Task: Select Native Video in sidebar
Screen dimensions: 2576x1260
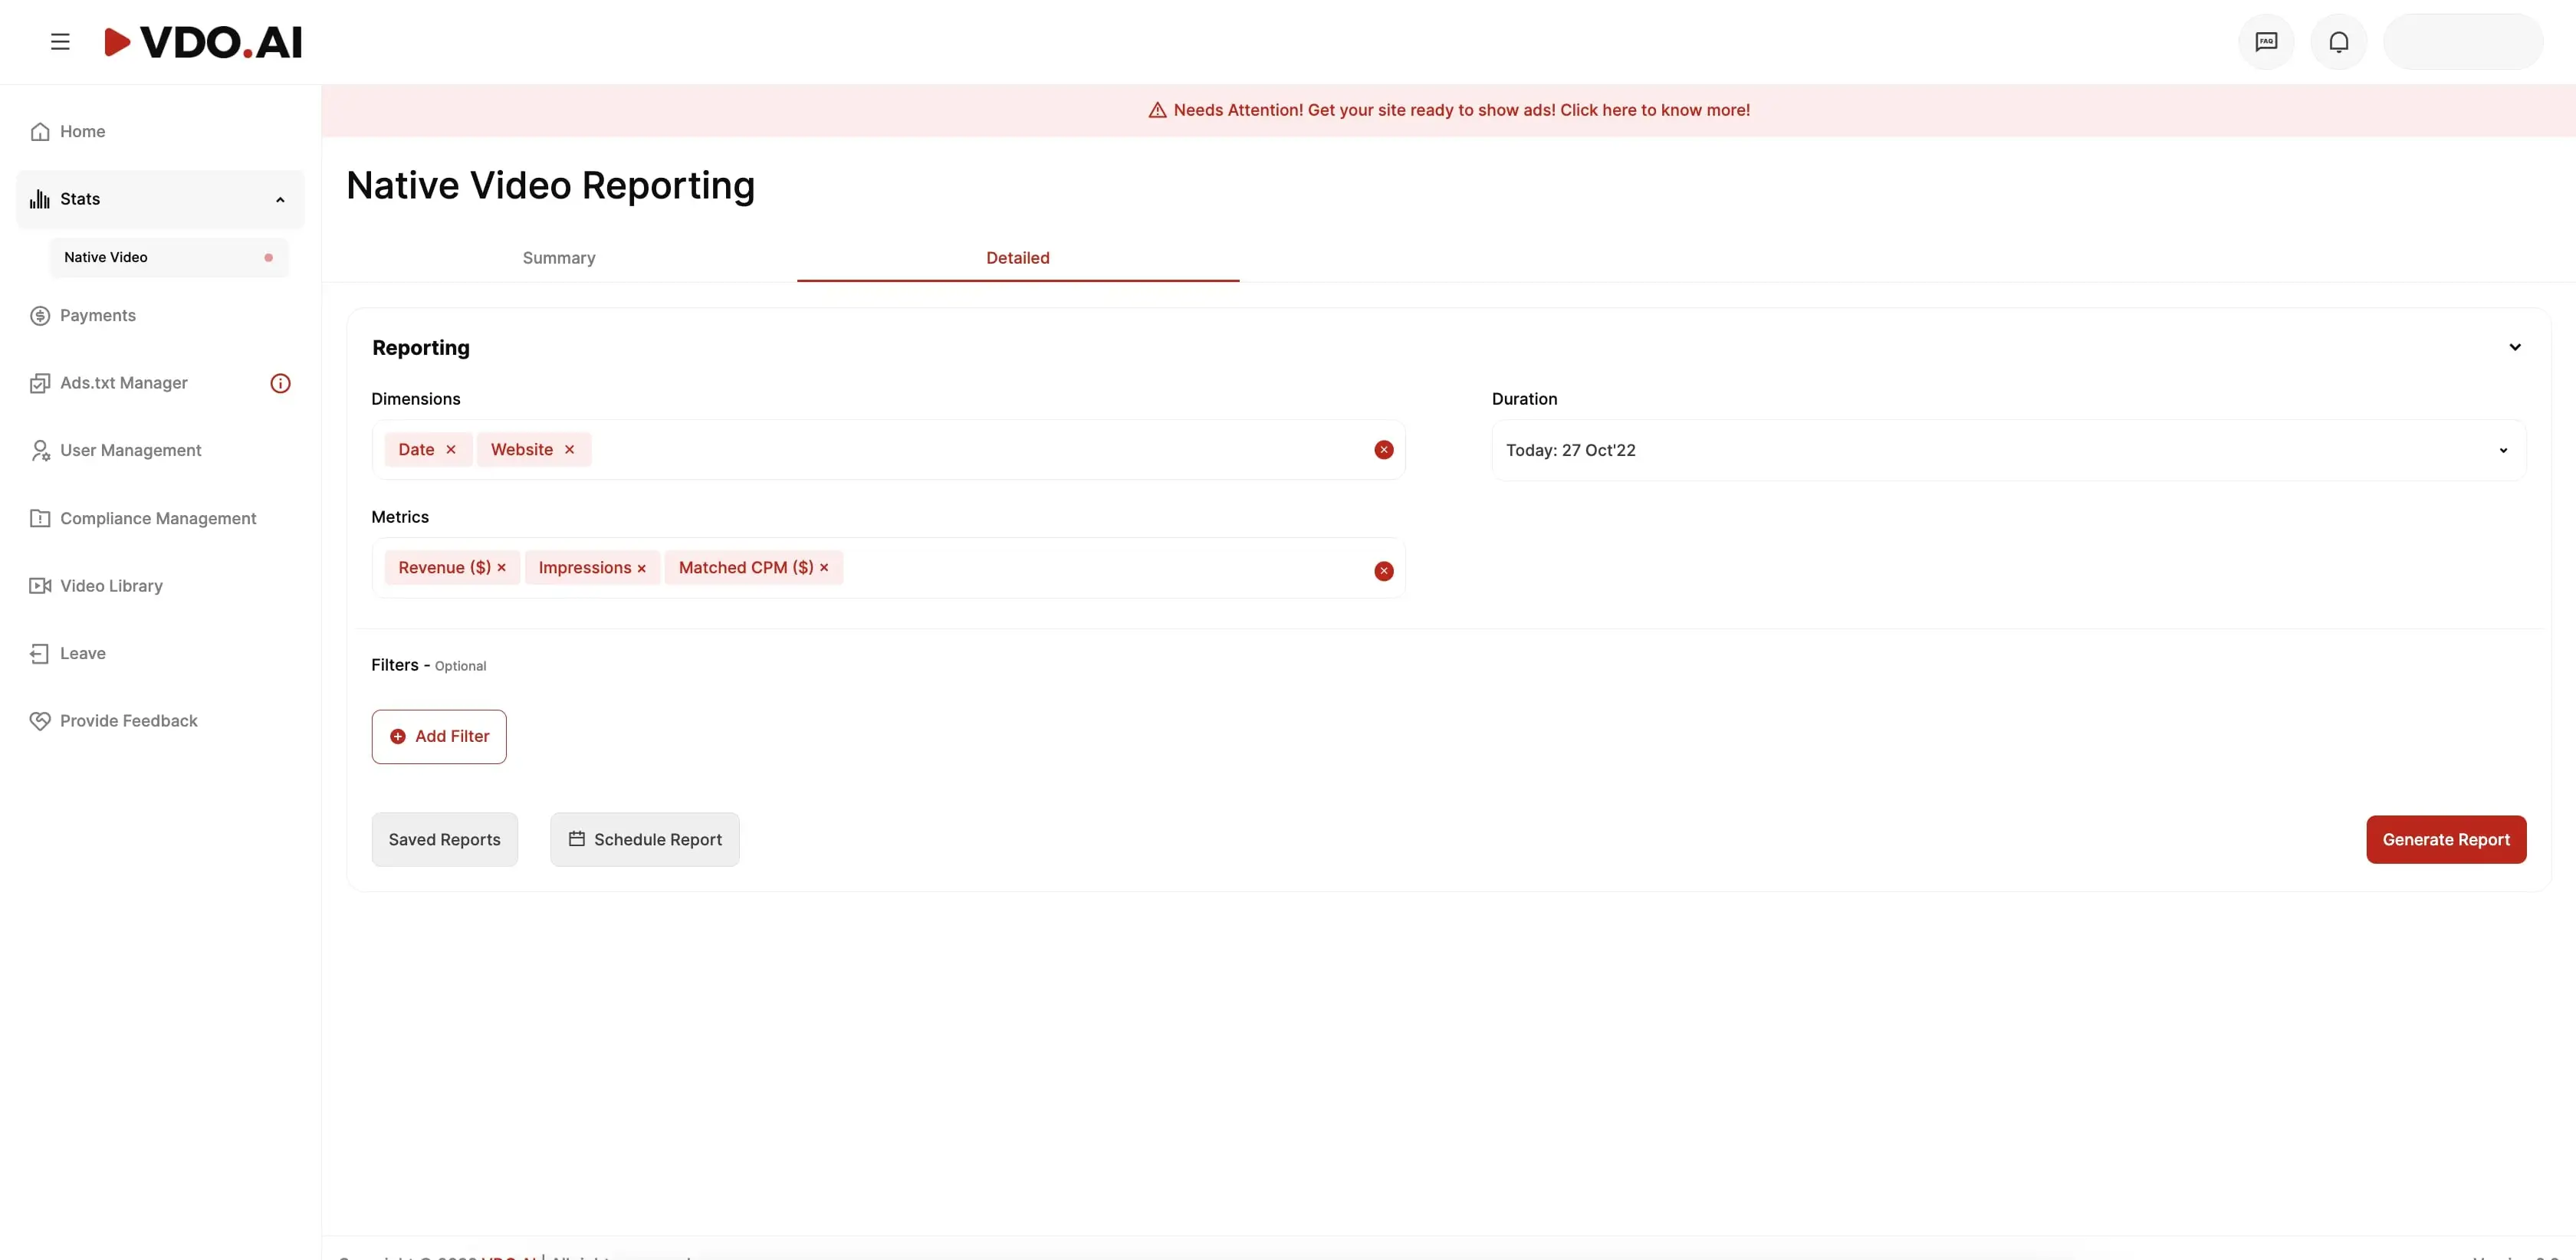Action: [106, 257]
